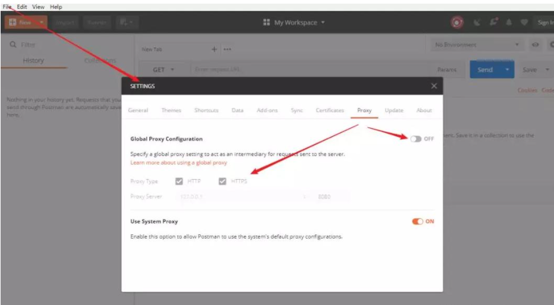The width and height of the screenshot is (554, 305).
Task: Open notifications bell icon
Action: [x=509, y=22]
